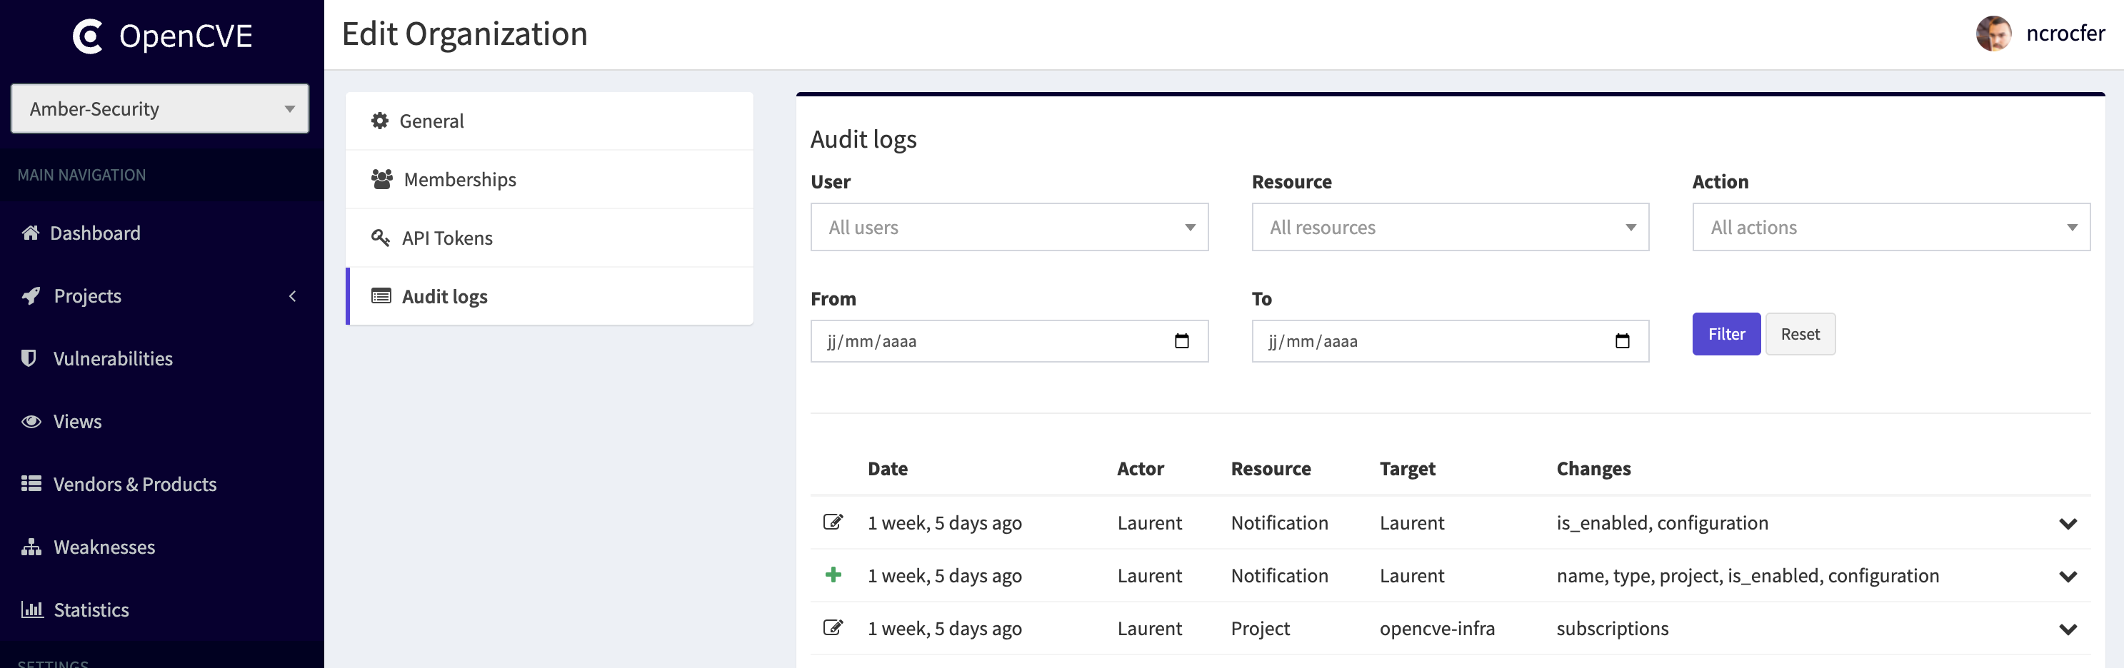Open the Amber-Security organization dropdown
The width and height of the screenshot is (2124, 668).
[160, 108]
